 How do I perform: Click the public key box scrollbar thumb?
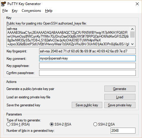132,34
